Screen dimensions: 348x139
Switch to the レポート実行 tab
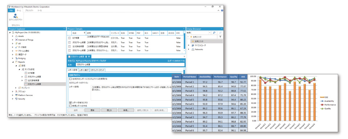coord(84,70)
